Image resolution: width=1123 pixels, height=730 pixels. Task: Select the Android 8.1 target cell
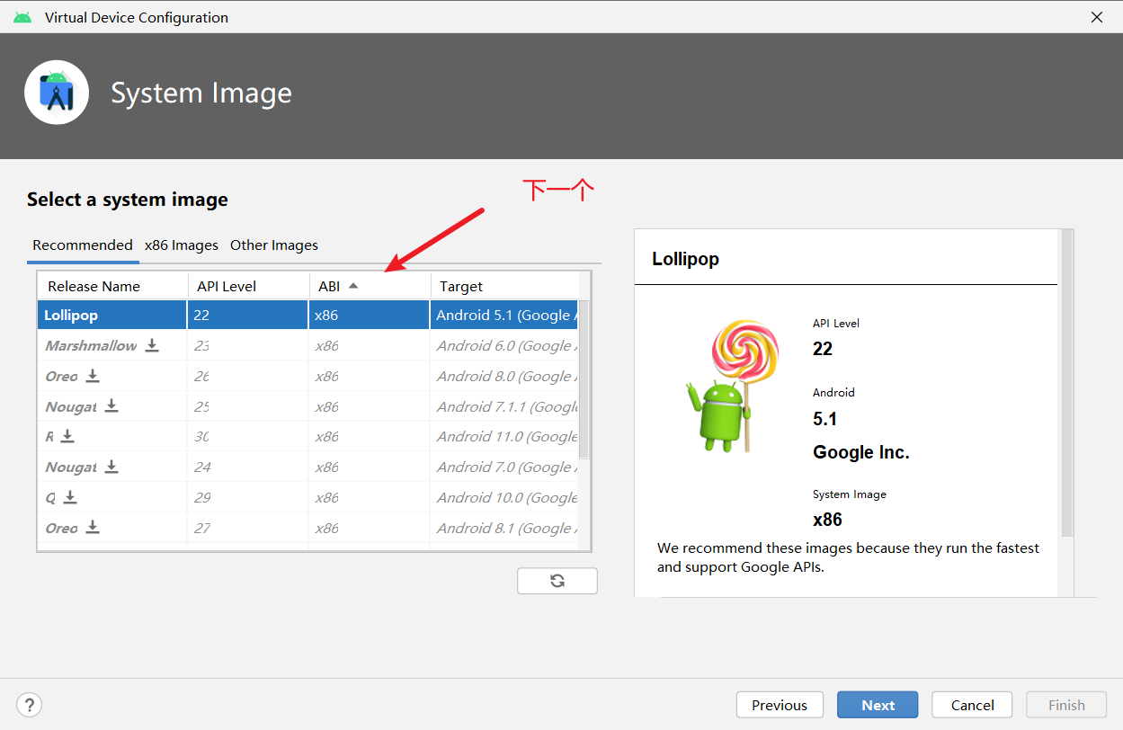[x=504, y=528]
